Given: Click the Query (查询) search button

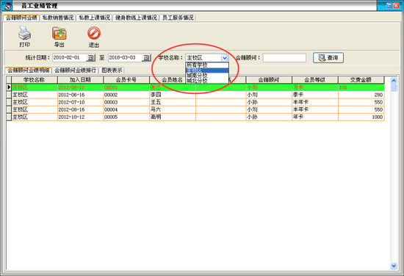Looking at the screenshot, I should (x=328, y=58).
